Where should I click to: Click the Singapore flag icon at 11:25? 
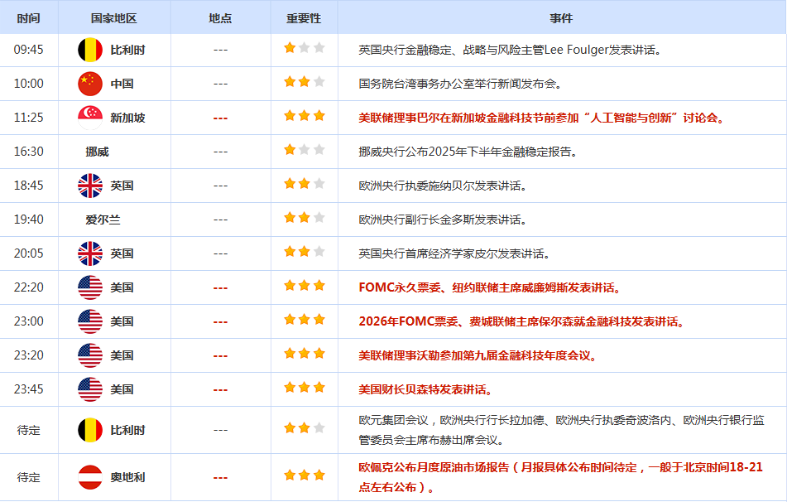click(90, 118)
